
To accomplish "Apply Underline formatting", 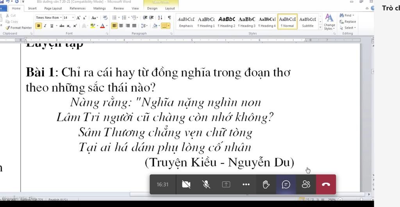I will (x=52, y=26).
